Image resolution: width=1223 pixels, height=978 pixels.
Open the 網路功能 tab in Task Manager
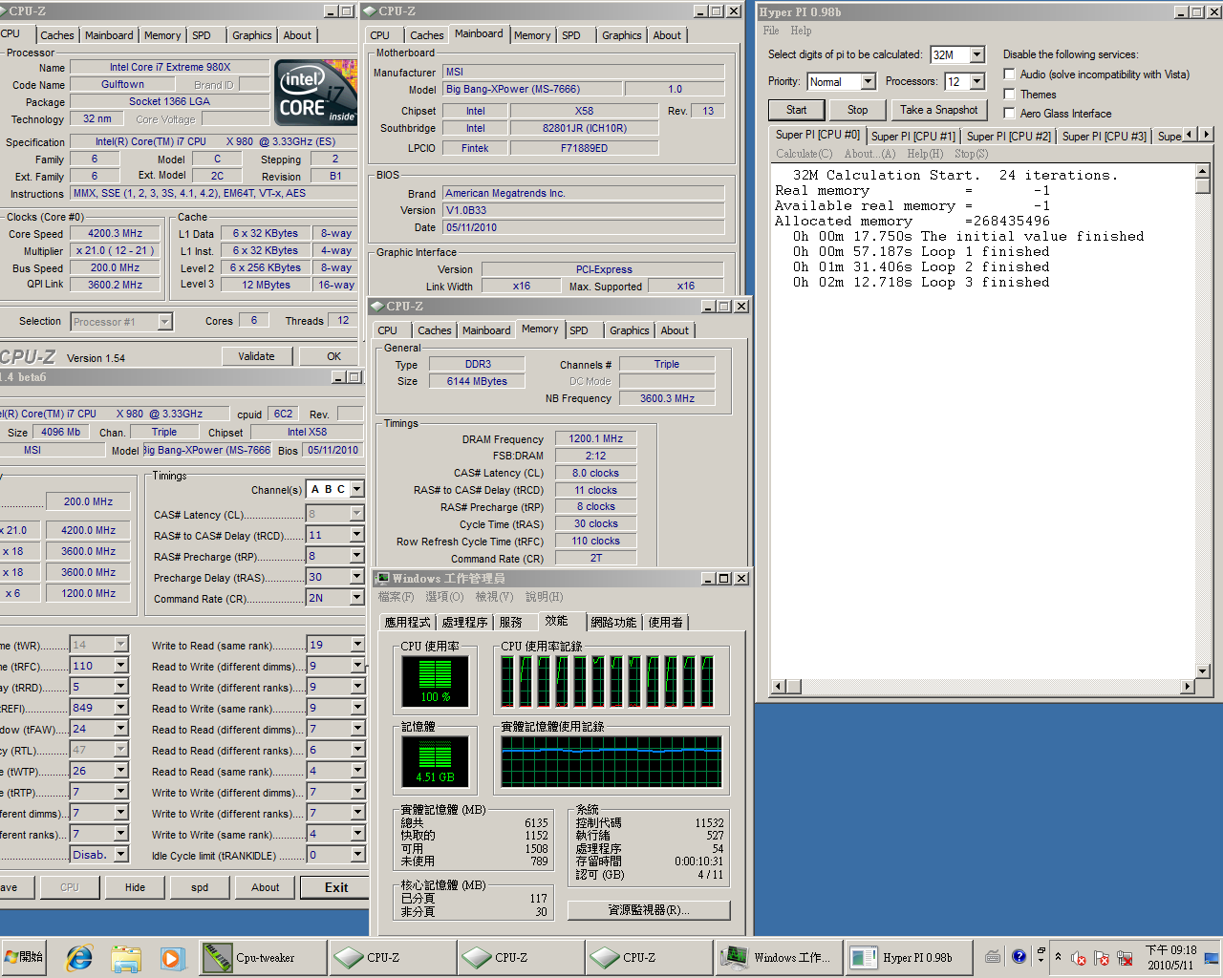pyautogui.click(x=613, y=623)
